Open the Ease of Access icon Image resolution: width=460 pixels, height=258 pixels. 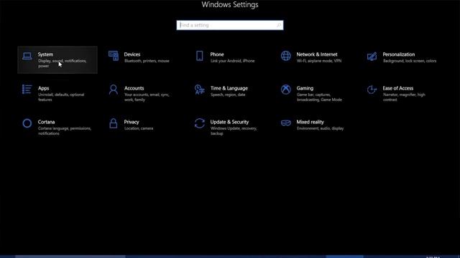point(372,90)
